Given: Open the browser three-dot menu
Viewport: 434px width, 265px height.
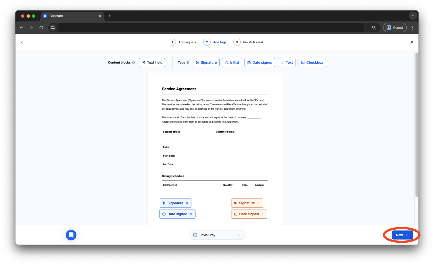Looking at the screenshot, I should point(412,28).
